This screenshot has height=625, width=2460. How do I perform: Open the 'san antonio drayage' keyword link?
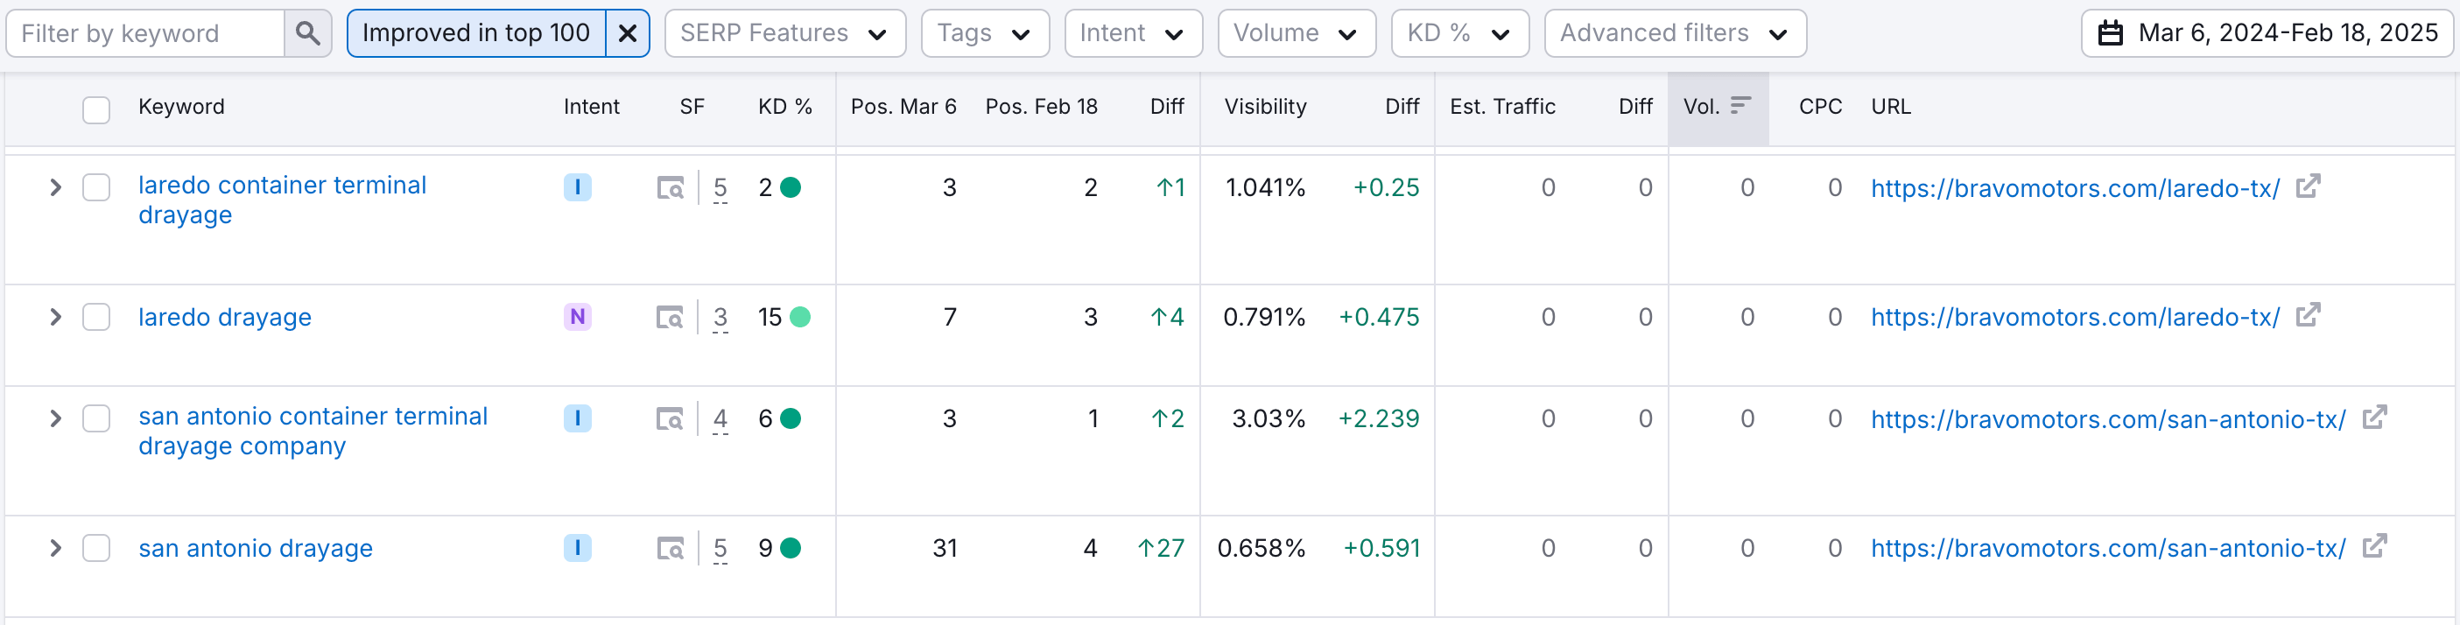[255, 549]
